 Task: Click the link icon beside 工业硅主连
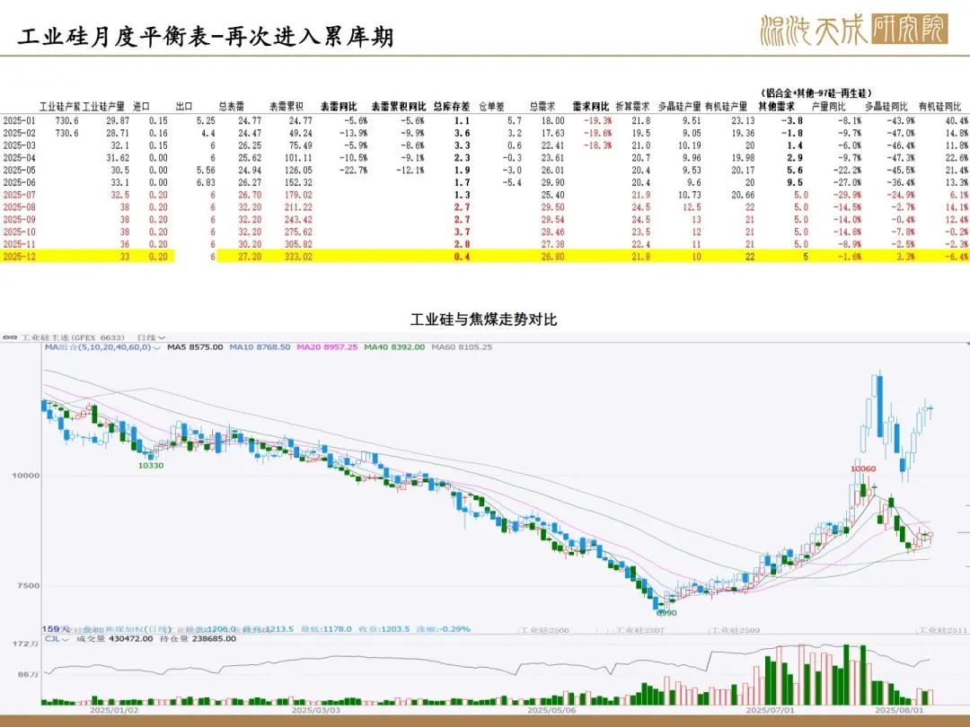pyautogui.click(x=10, y=337)
